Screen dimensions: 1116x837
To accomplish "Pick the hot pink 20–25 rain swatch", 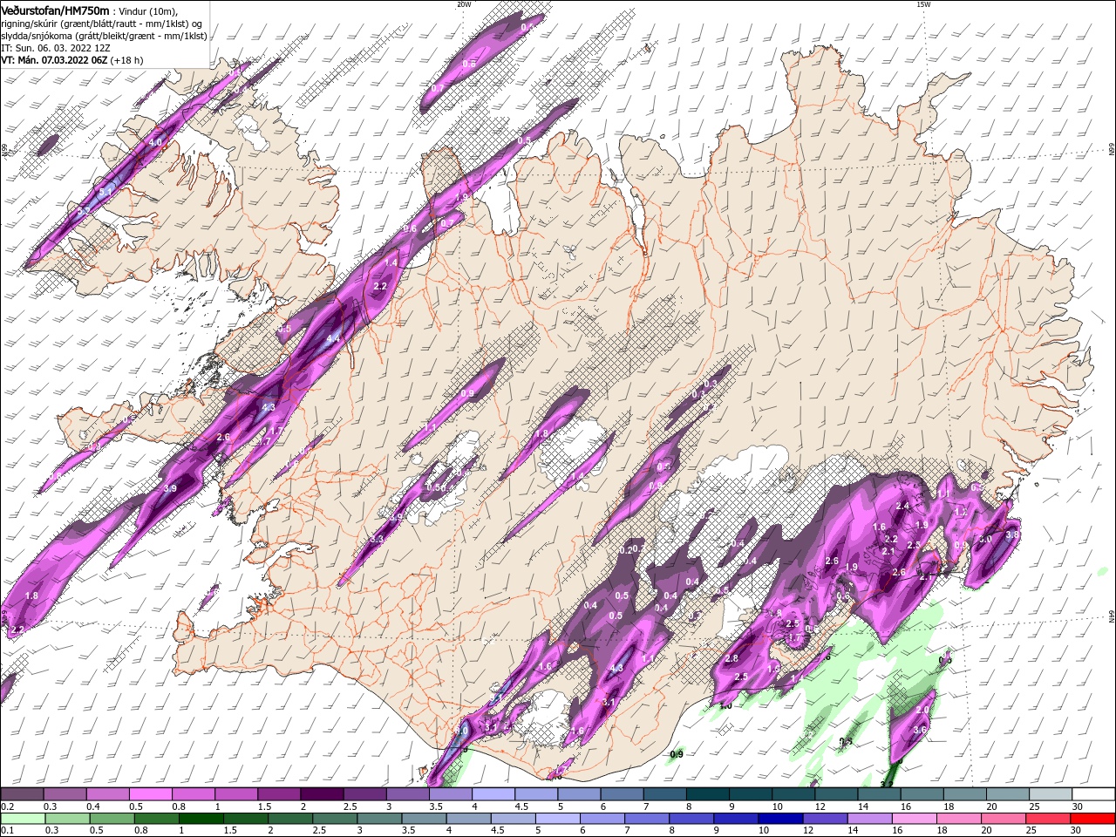I will pyautogui.click(x=1004, y=819).
